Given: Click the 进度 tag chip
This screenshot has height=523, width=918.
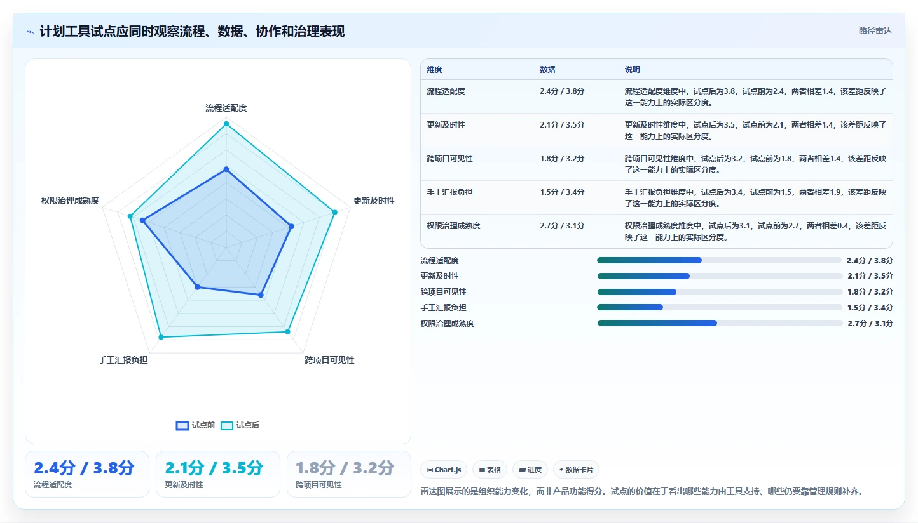Looking at the screenshot, I should click(x=530, y=470).
